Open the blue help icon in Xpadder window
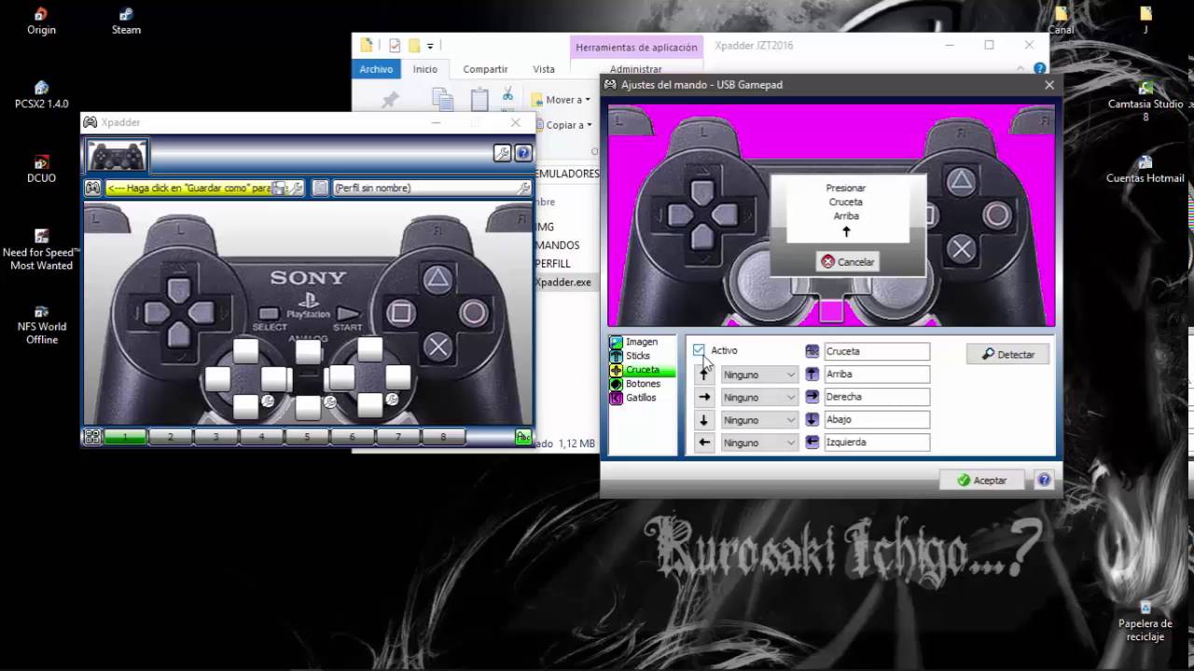This screenshot has width=1194, height=671. [x=523, y=154]
